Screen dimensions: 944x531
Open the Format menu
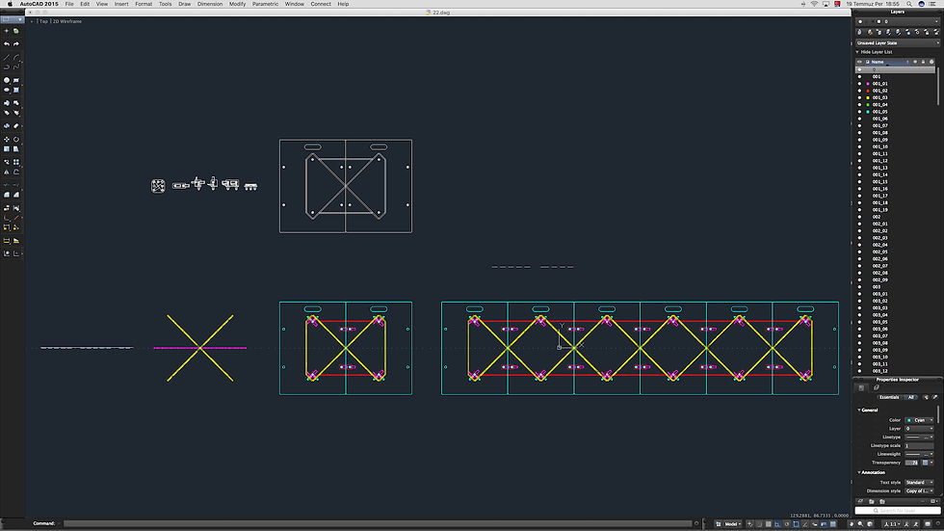click(144, 4)
